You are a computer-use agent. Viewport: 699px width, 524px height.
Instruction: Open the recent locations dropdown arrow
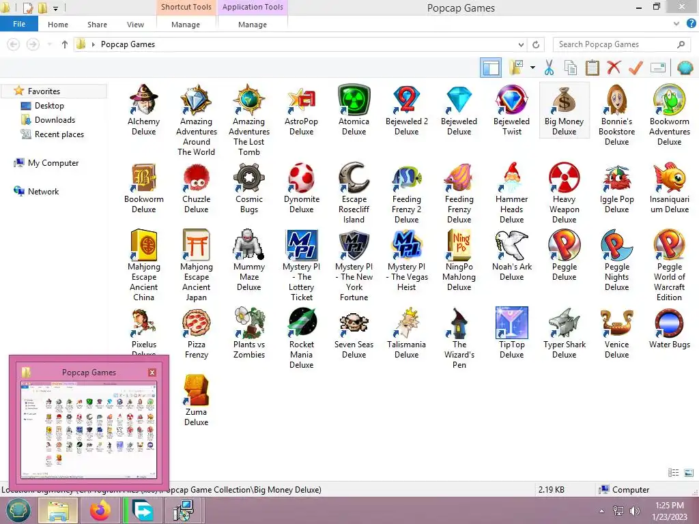point(49,44)
